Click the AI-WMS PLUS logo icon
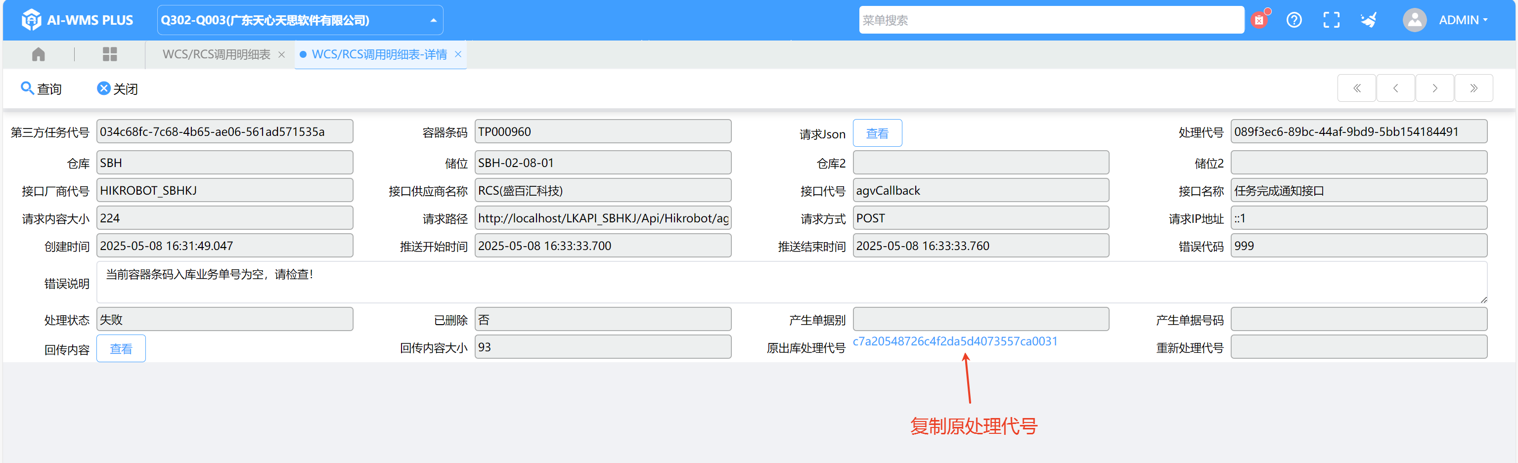The height and width of the screenshot is (463, 1518). [x=31, y=20]
